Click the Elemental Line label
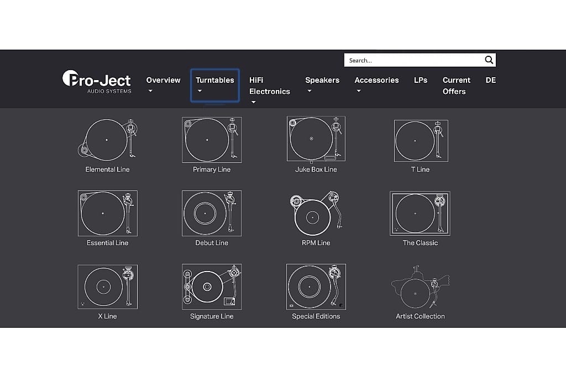 108,169
